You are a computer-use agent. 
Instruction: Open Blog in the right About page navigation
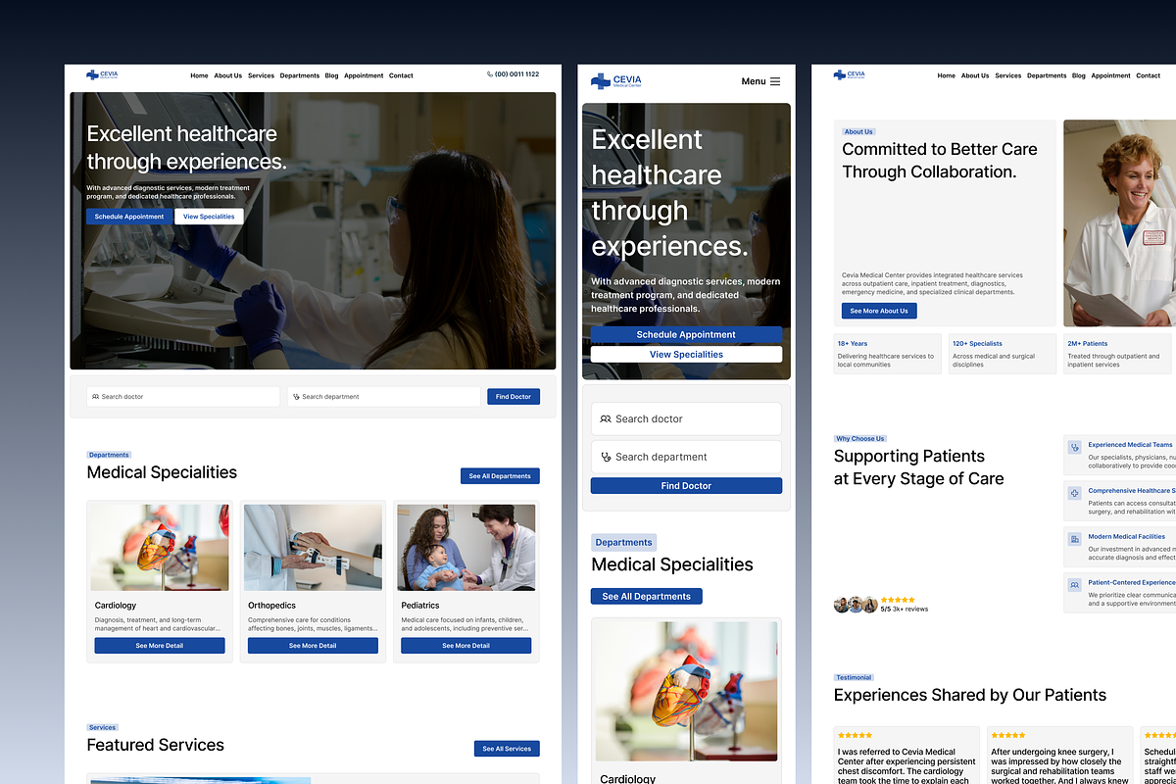pos(1078,75)
